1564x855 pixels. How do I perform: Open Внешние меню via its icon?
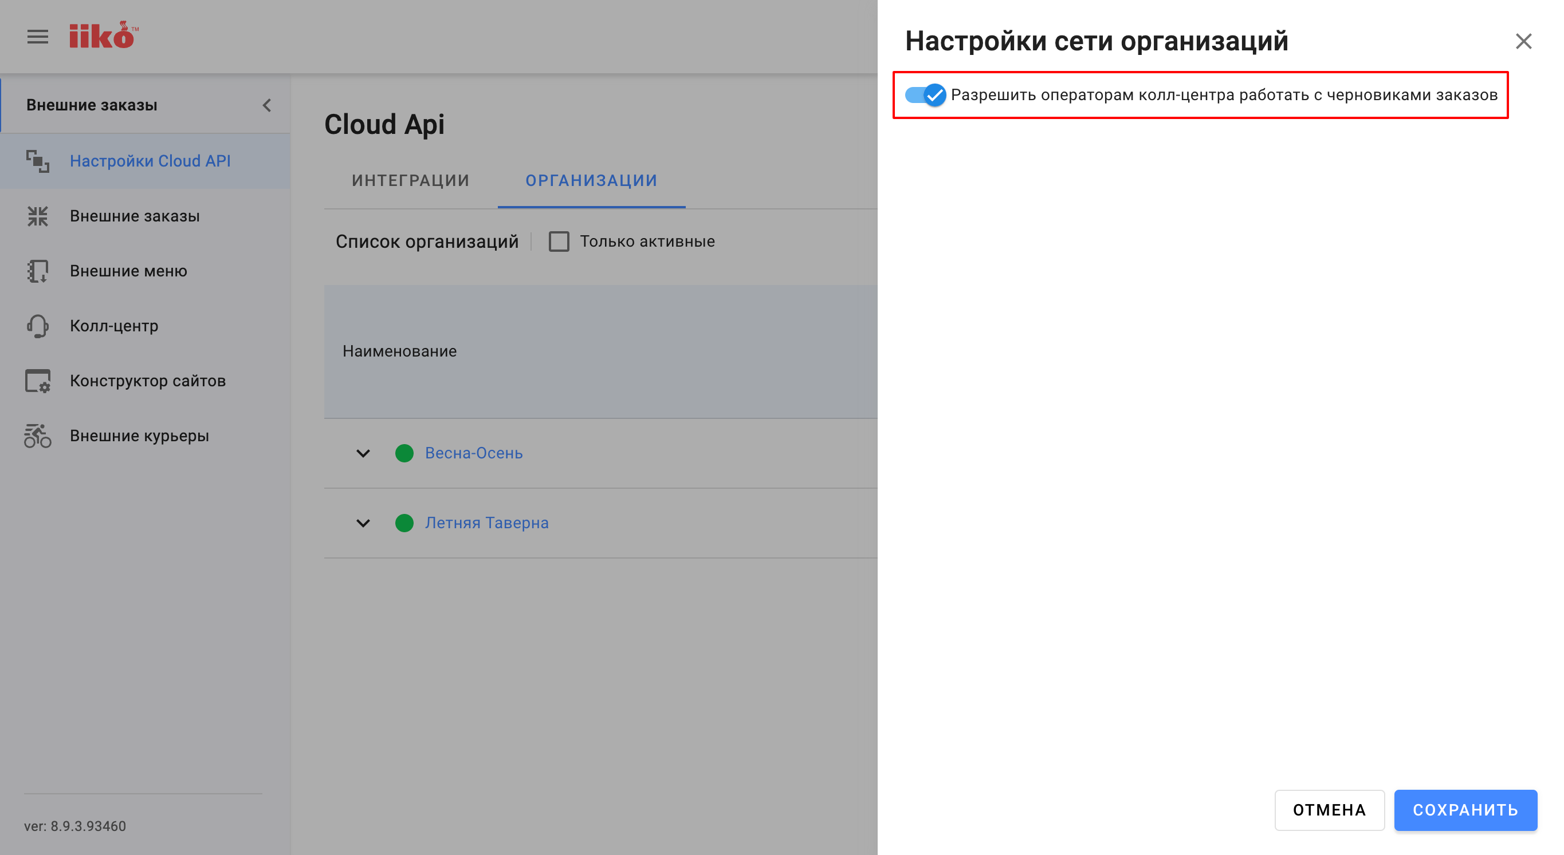click(x=38, y=271)
